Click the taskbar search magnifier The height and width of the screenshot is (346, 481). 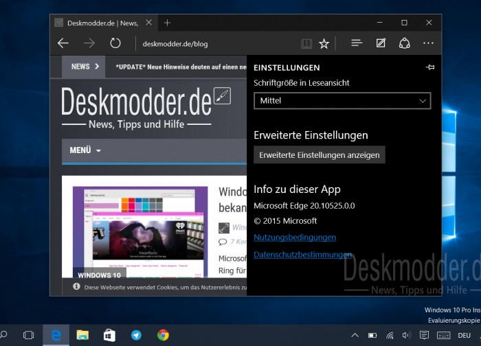[3, 335]
